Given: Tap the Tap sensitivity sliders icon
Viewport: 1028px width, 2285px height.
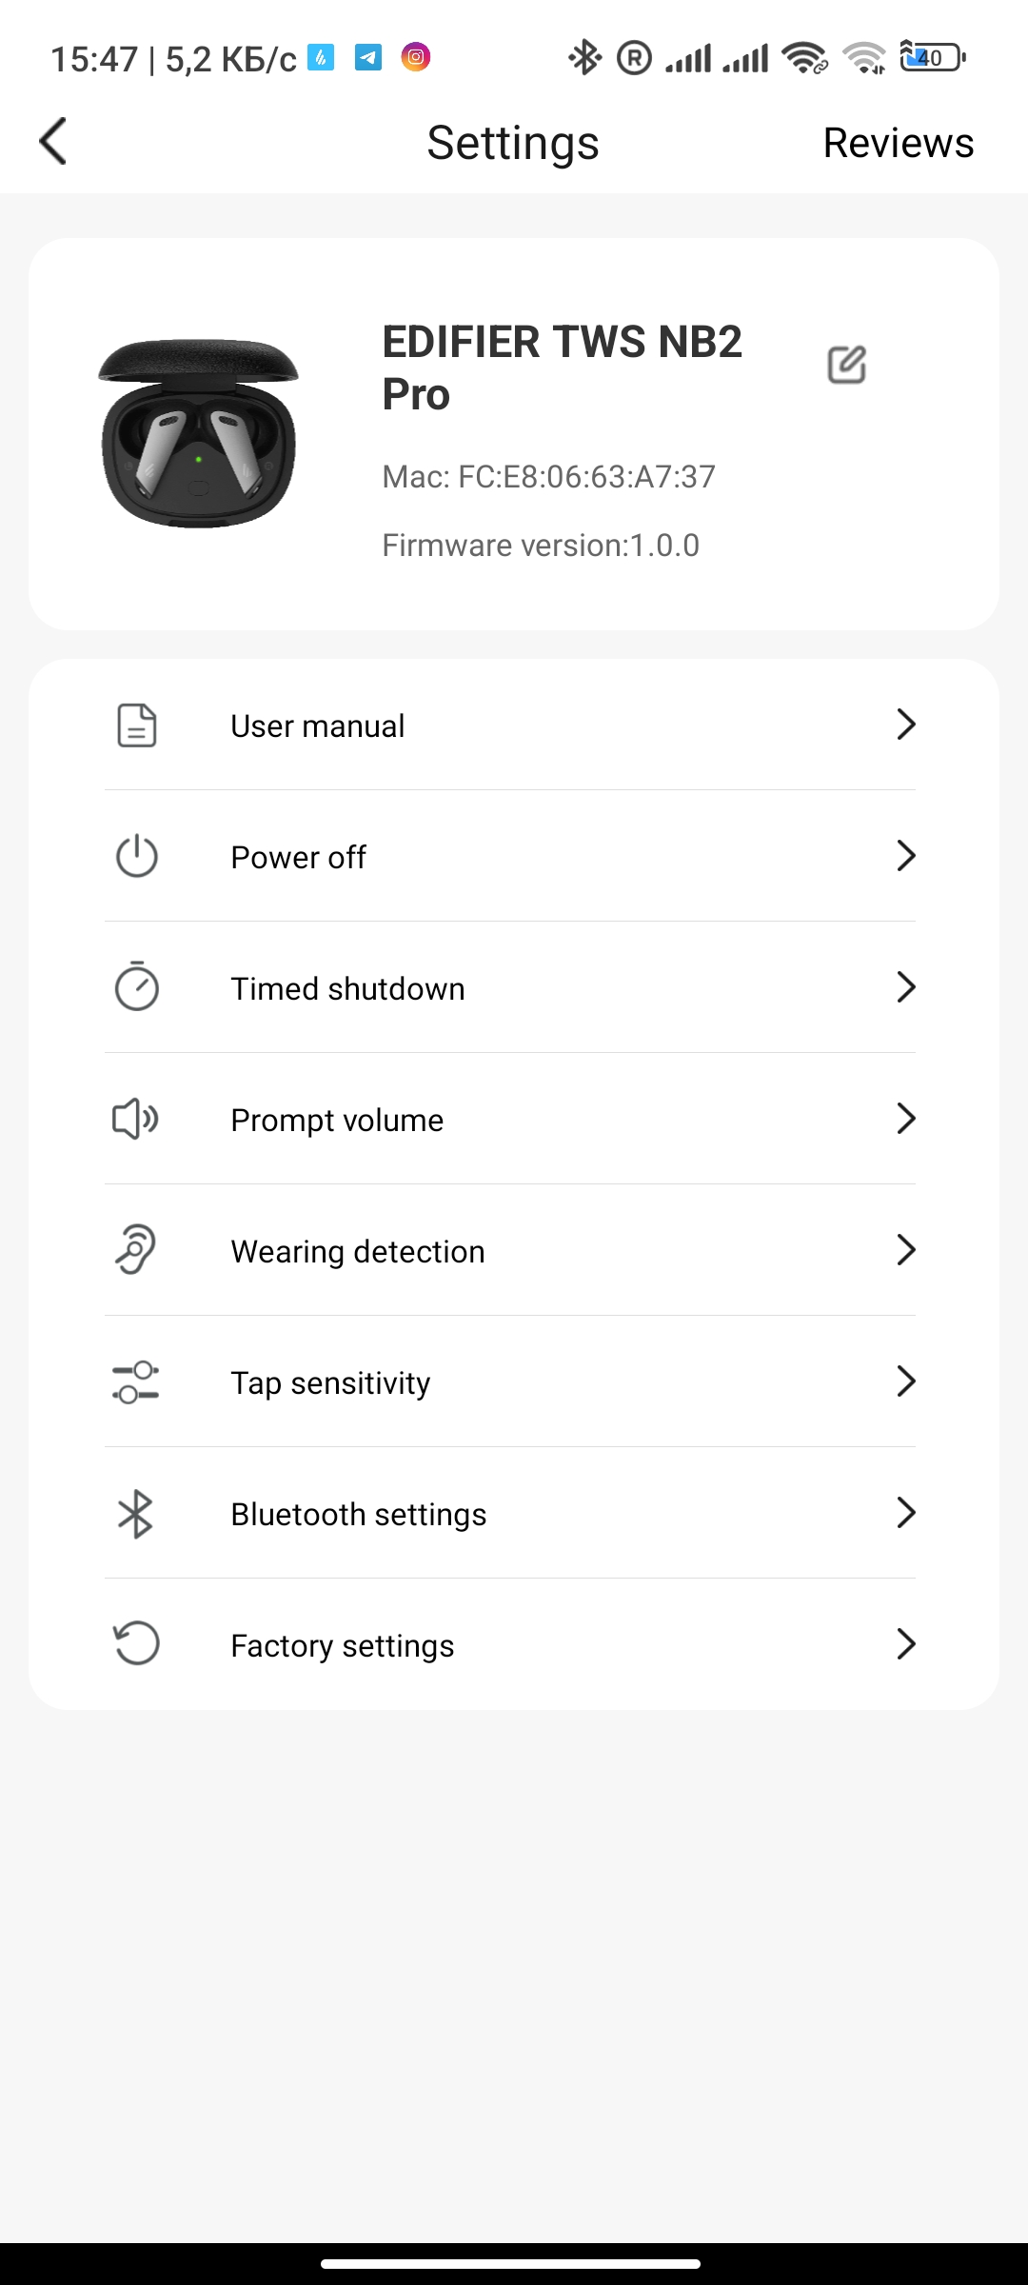Looking at the screenshot, I should pyautogui.click(x=136, y=1381).
